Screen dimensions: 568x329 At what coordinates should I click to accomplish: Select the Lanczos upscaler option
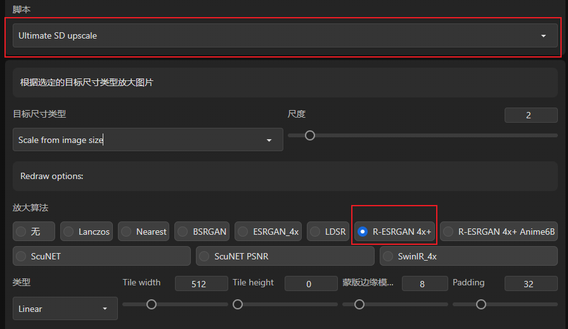click(x=87, y=232)
